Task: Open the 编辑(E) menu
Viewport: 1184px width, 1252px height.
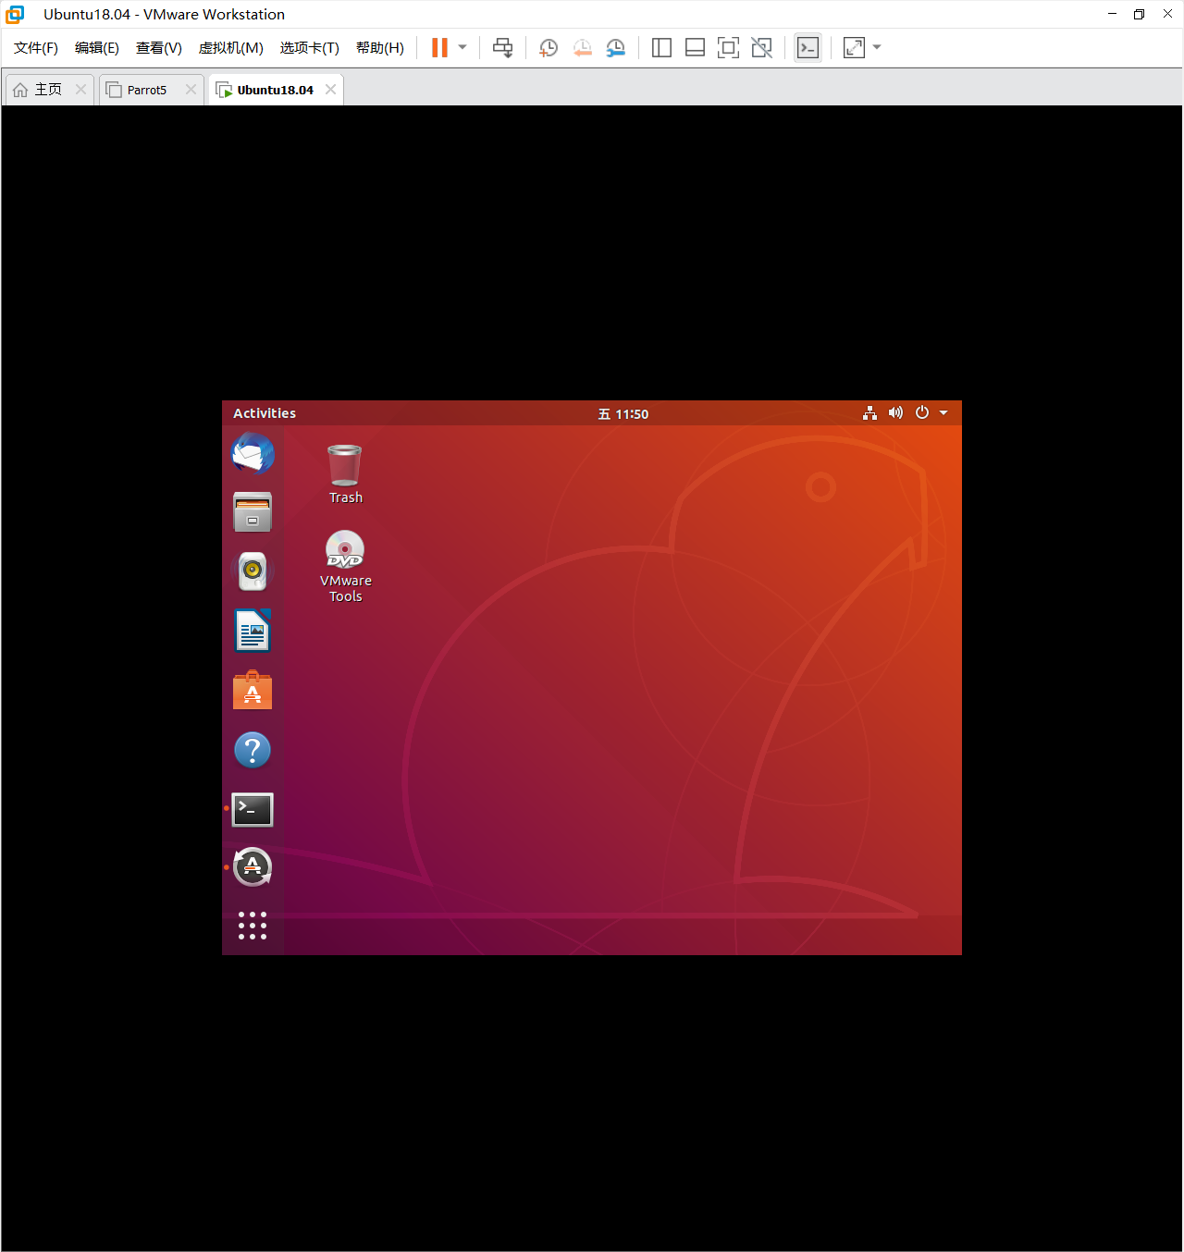Action: coord(97,48)
